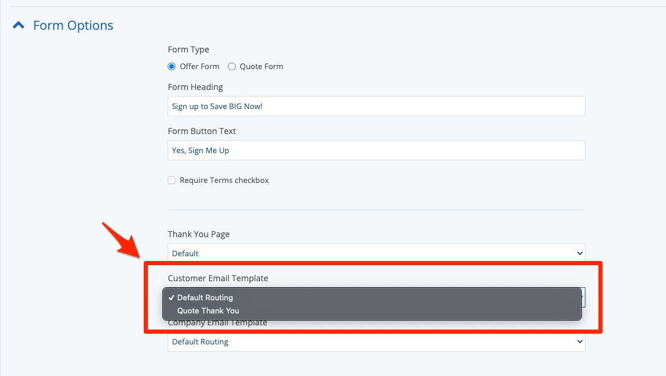666x376 pixels.
Task: Focus the Form Button Text input
Action: coord(376,151)
